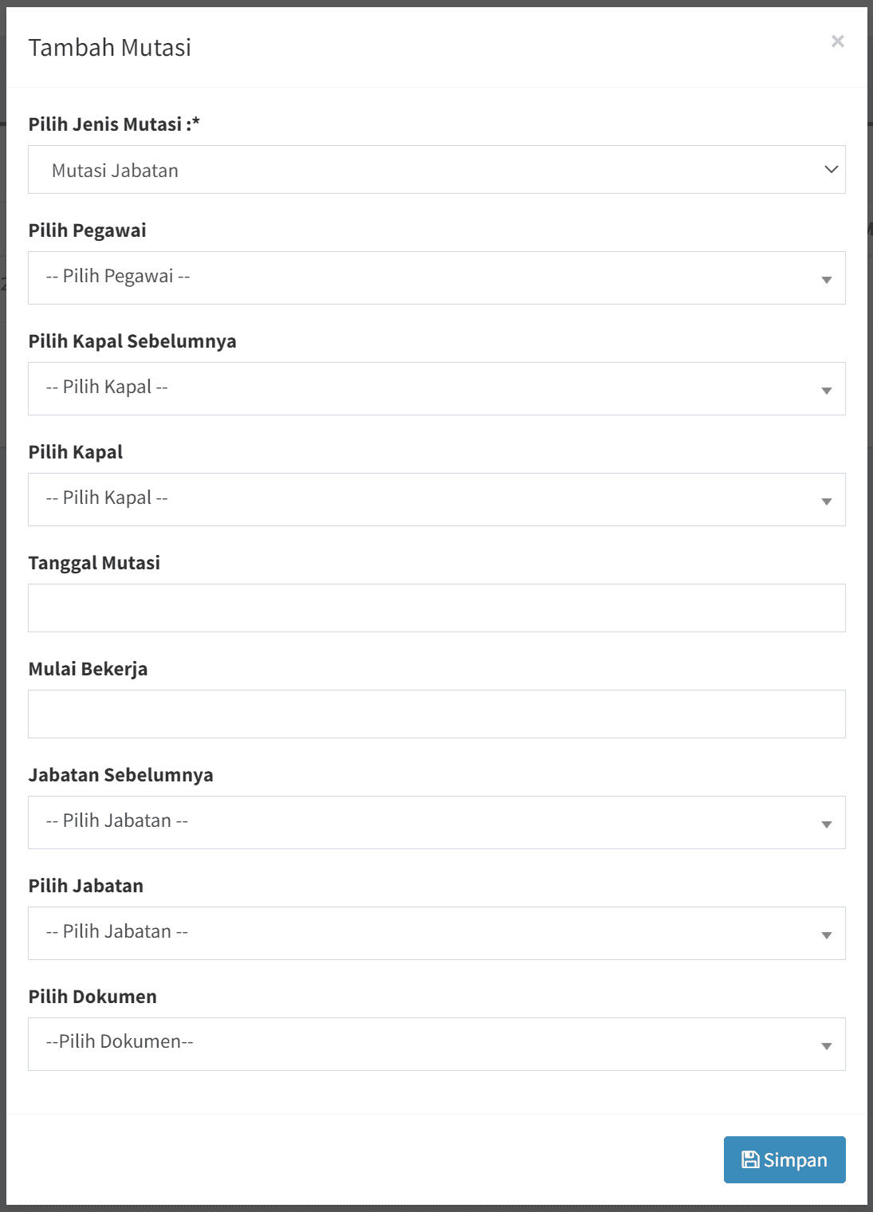
Task: Click the floppy disk save icon
Action: coord(750,1159)
